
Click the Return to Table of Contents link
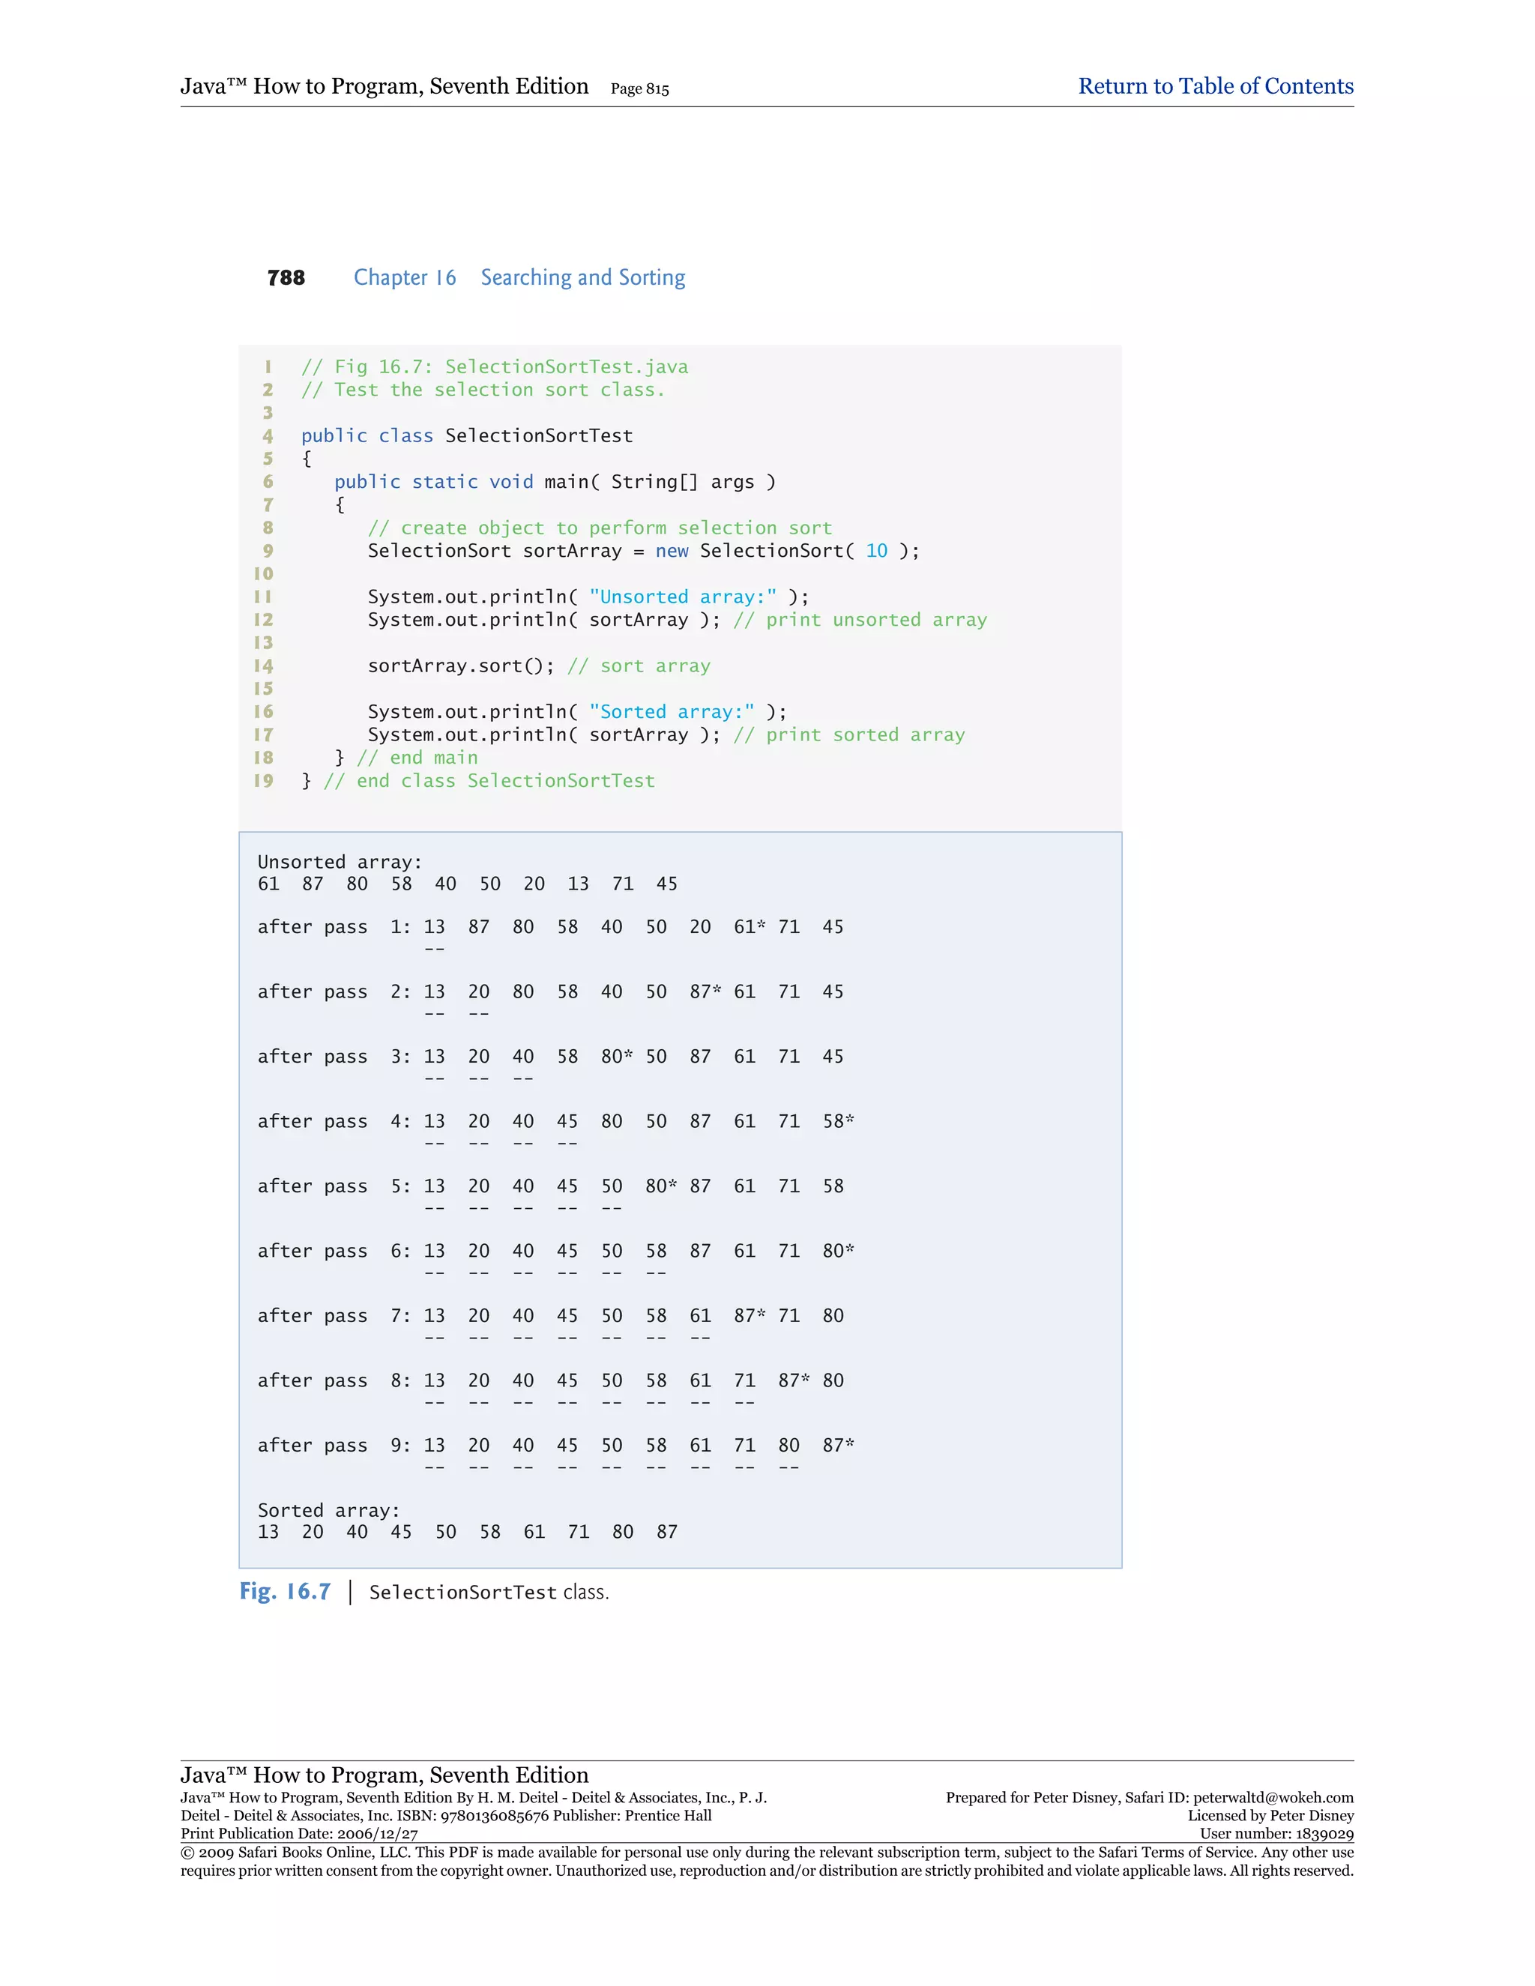(1215, 86)
